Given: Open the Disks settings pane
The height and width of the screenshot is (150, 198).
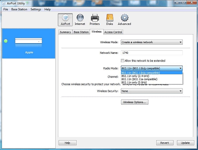Looking at the screenshot, I should 110,20.
